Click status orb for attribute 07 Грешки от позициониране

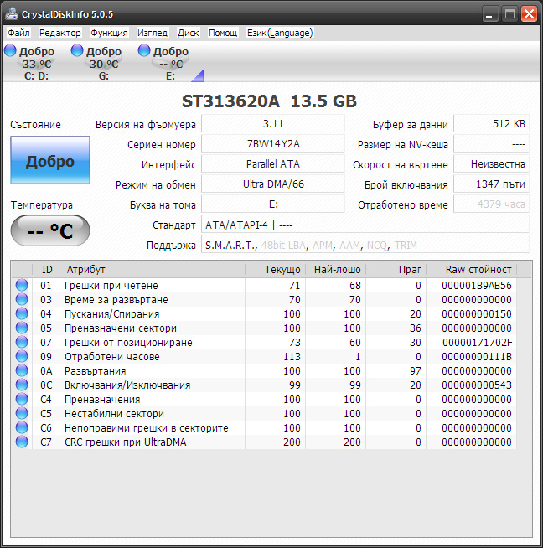[x=22, y=342]
